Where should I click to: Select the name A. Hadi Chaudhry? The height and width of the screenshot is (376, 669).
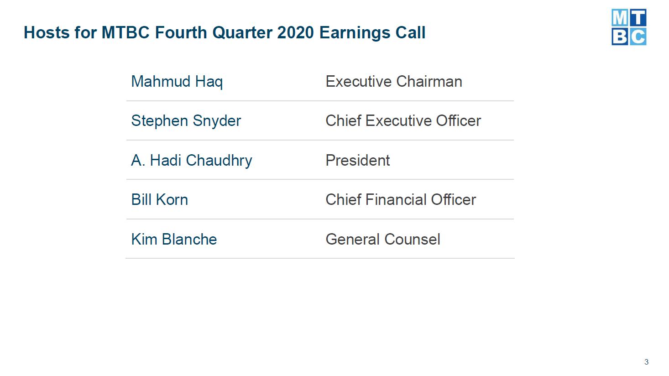192,161
